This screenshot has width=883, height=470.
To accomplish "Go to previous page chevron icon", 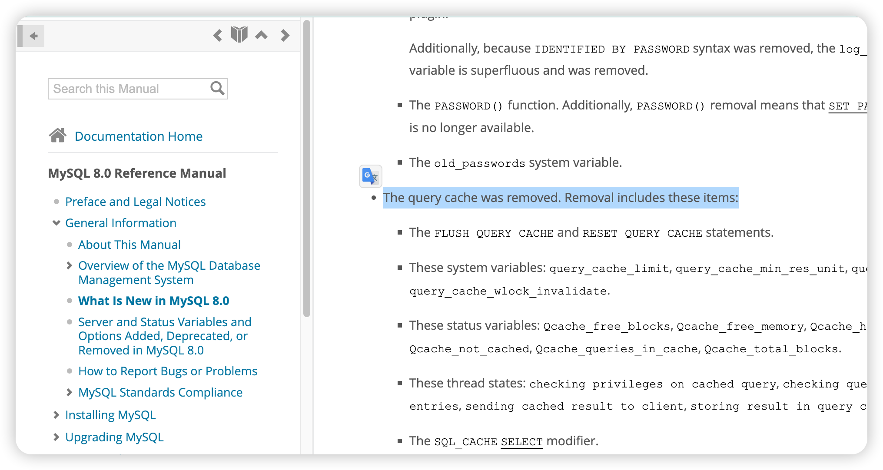I will point(217,35).
